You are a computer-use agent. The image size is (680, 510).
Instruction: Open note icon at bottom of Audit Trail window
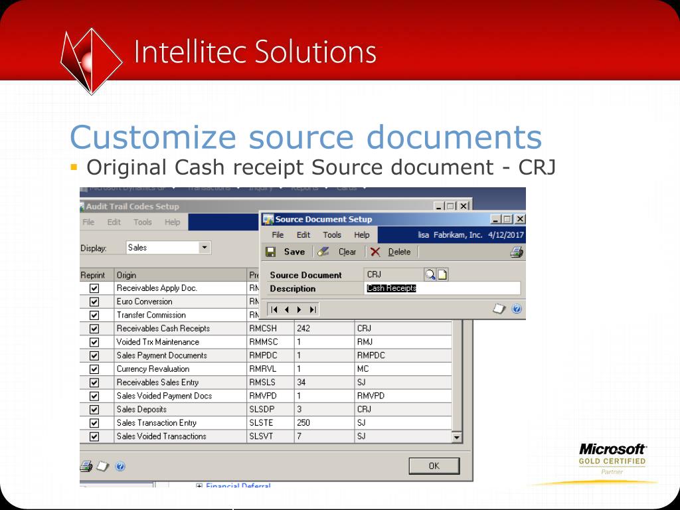(x=102, y=466)
